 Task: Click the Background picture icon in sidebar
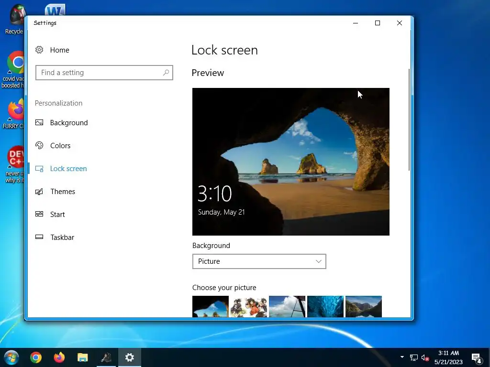tap(39, 123)
